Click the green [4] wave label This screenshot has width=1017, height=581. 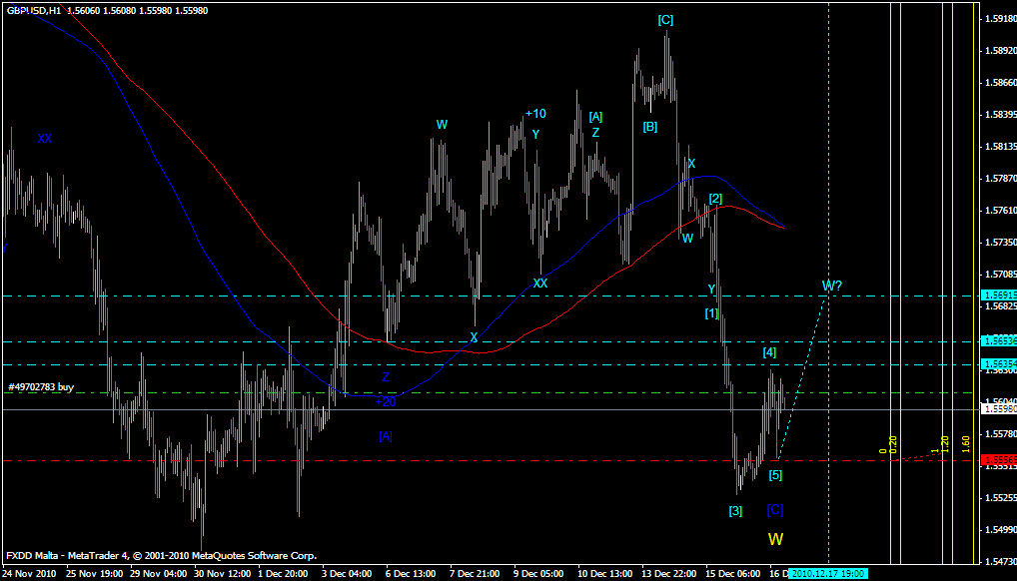[x=769, y=352]
